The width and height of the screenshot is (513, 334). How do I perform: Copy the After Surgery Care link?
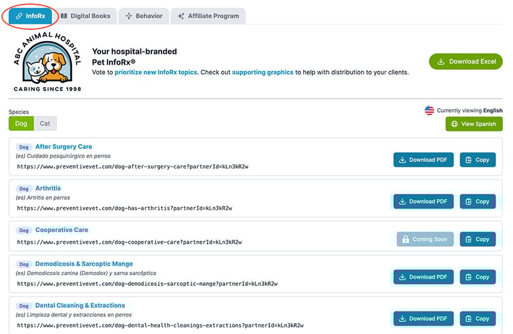pos(478,160)
